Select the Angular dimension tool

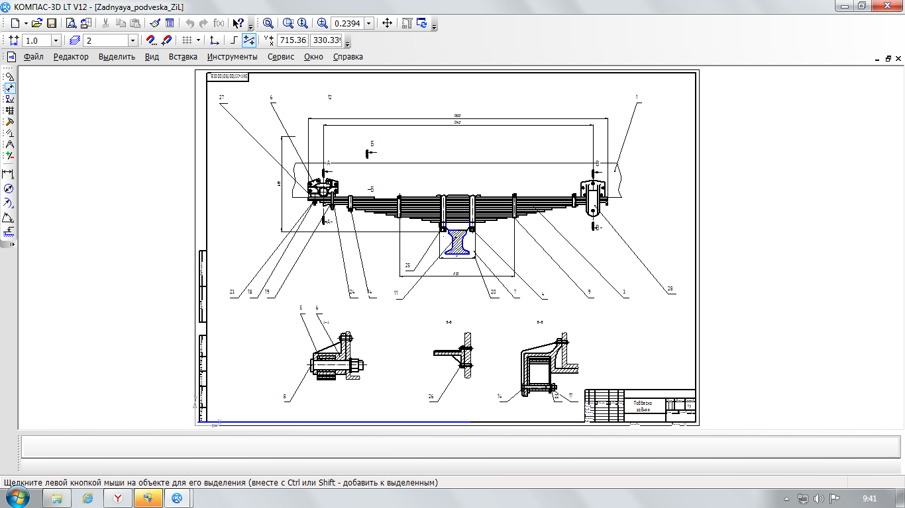point(9,218)
